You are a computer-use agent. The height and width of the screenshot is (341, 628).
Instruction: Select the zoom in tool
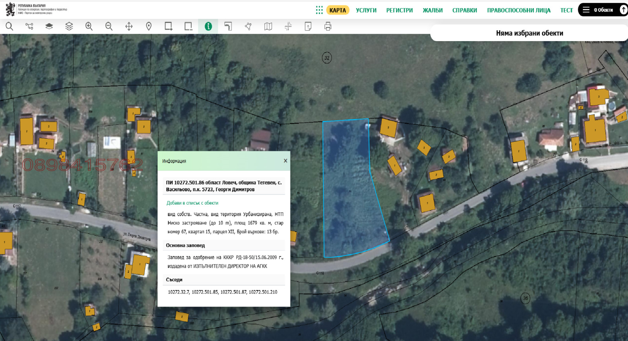(x=89, y=26)
